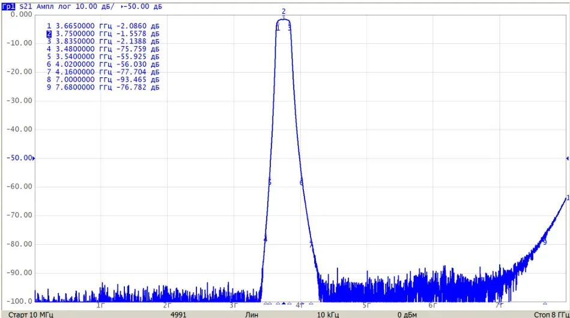This screenshot has width=570, height=318.
Task: Change output power 0 дБм
Action: pos(407,314)
